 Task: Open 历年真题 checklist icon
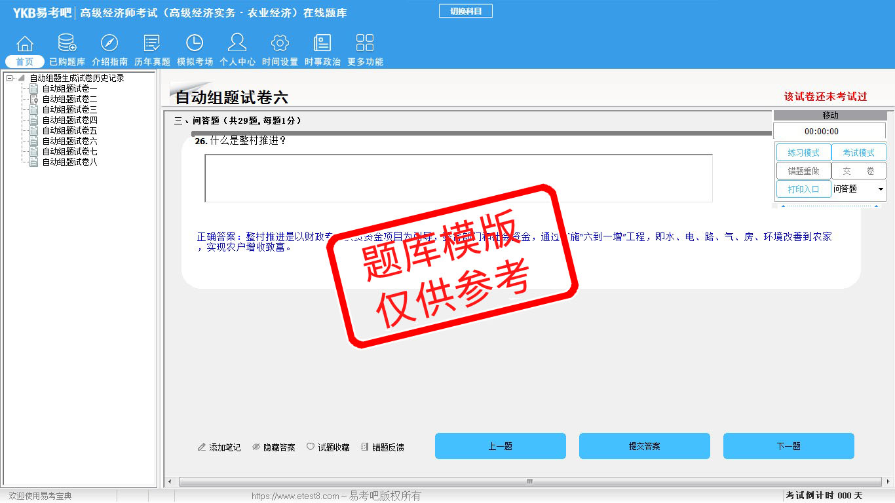[x=152, y=44]
